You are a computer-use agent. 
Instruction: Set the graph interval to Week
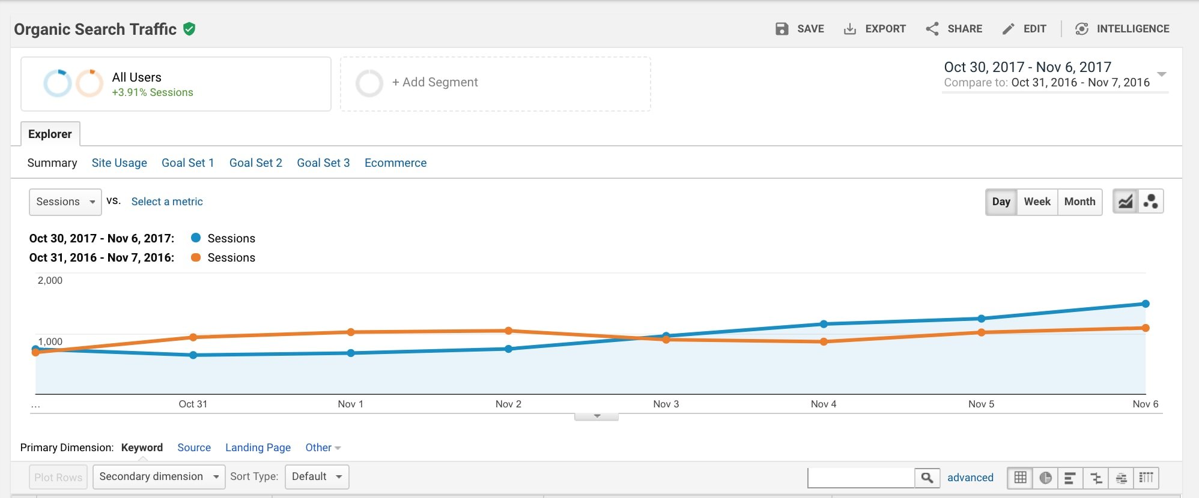(x=1037, y=202)
